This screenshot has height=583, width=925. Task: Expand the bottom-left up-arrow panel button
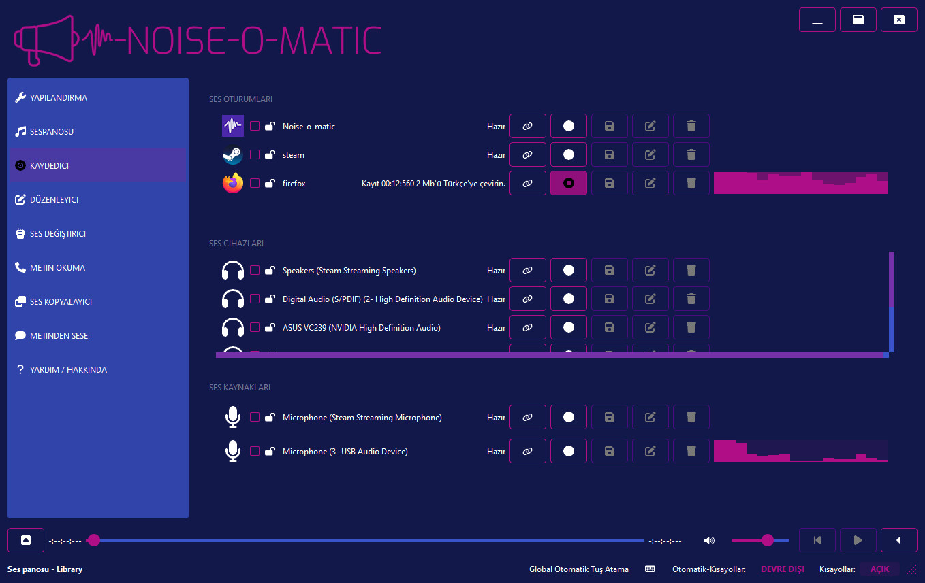(26, 540)
